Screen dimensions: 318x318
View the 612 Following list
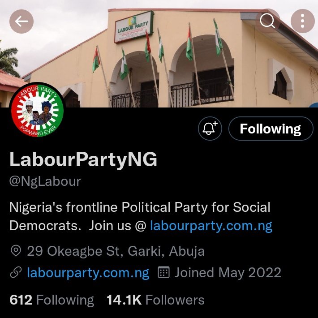52,300
